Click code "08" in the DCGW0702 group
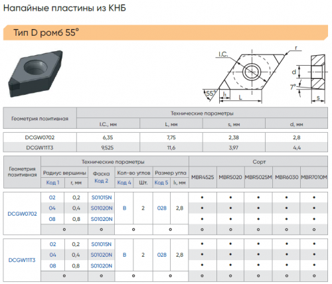Screen dimensions: 332x284 pyautogui.click(x=52, y=219)
